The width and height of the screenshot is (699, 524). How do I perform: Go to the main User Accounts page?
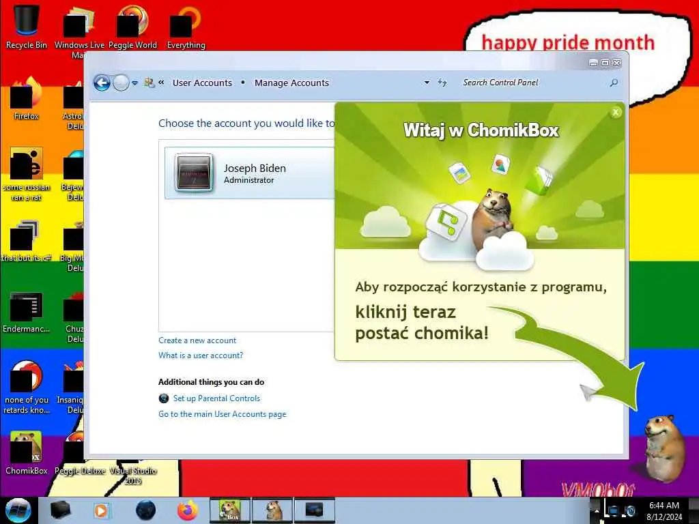tap(223, 414)
